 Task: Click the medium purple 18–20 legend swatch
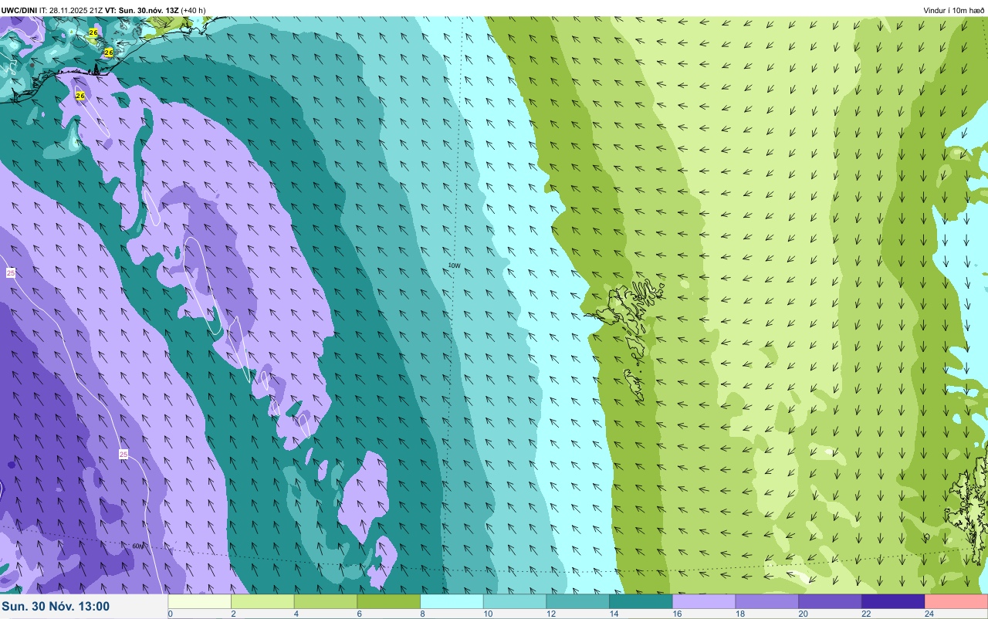(x=766, y=601)
